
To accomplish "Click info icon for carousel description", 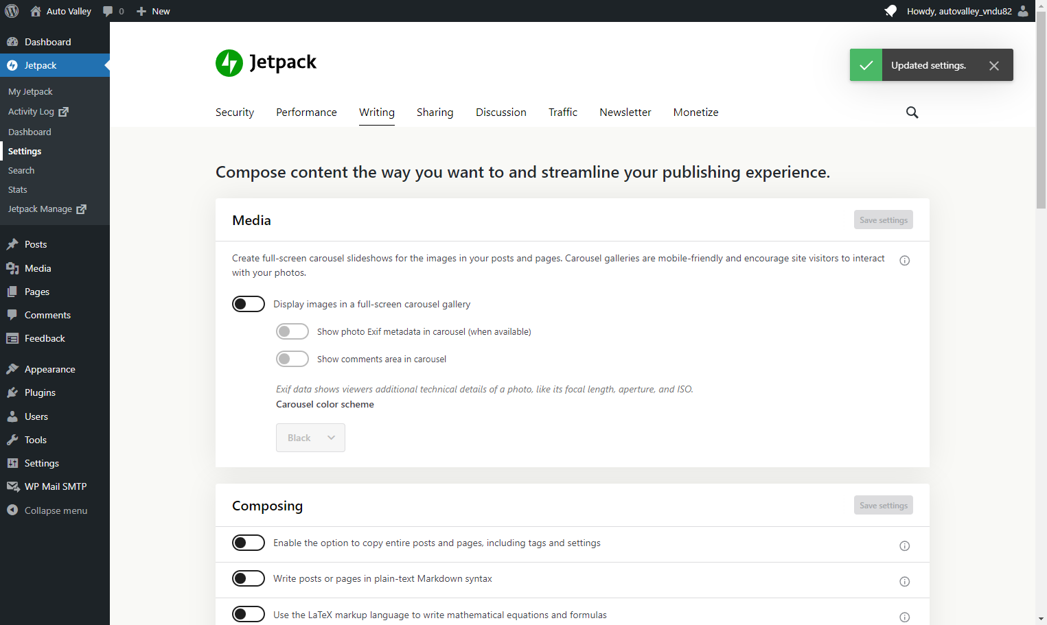I will point(905,261).
